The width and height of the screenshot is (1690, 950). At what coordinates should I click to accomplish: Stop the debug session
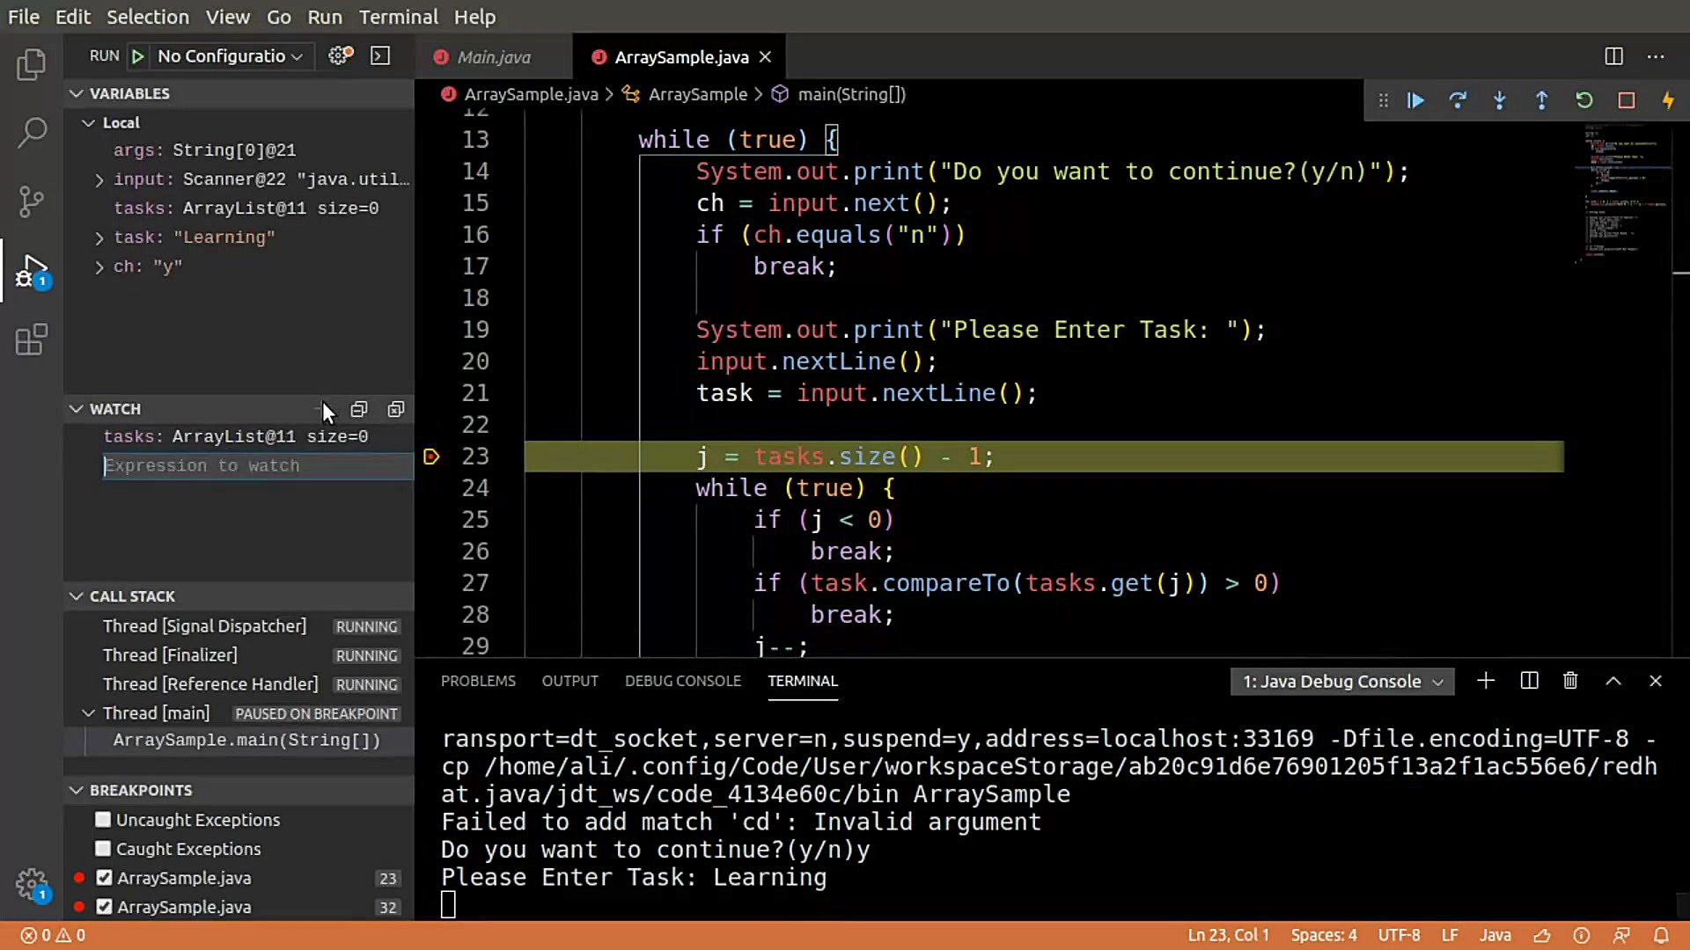(1627, 101)
